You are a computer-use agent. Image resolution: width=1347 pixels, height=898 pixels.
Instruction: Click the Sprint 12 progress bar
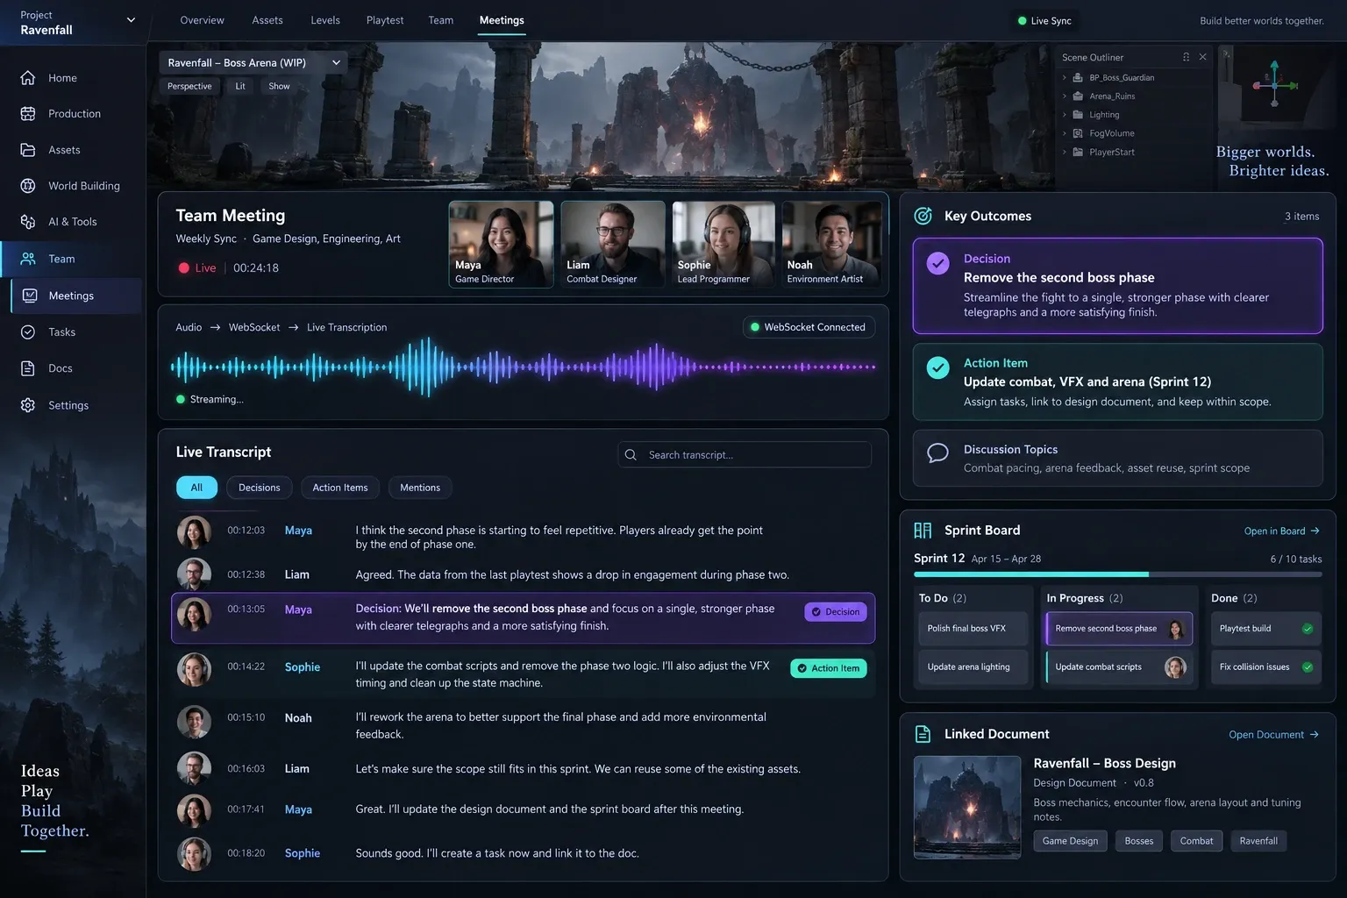coord(1117,574)
